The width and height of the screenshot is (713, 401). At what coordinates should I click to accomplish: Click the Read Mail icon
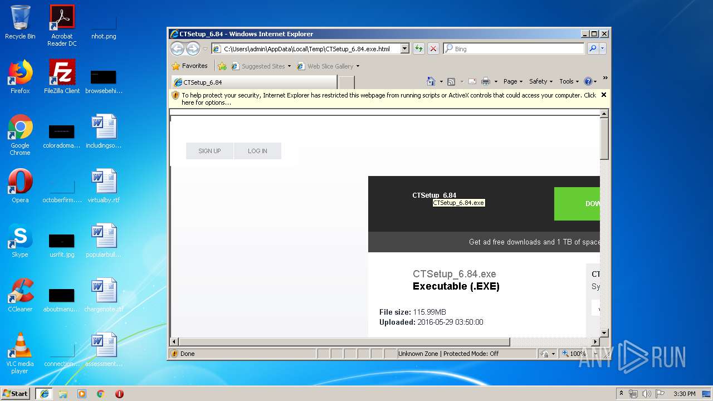[472, 81]
